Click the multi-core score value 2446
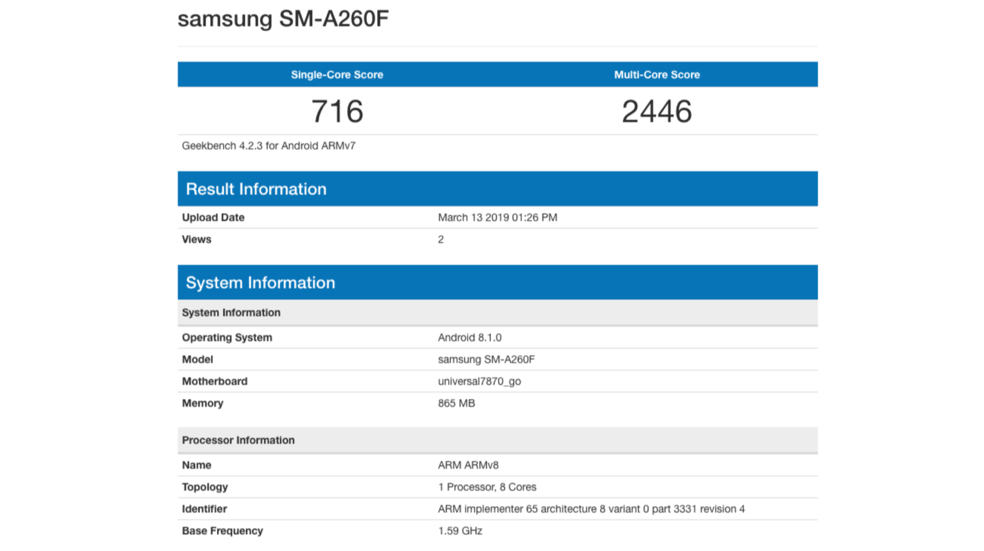Viewport: 984px width, 551px height. point(657,111)
